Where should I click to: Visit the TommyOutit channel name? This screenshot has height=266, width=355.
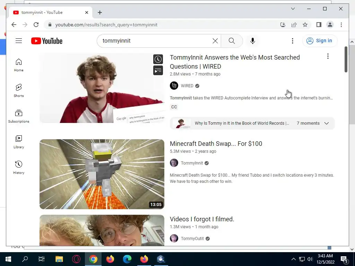pyautogui.click(x=192, y=239)
